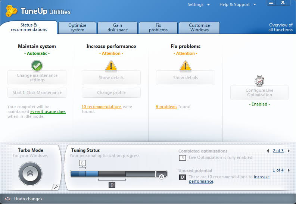Show next unused potential item
The height and width of the screenshot is (204, 296).
pos(289,170)
